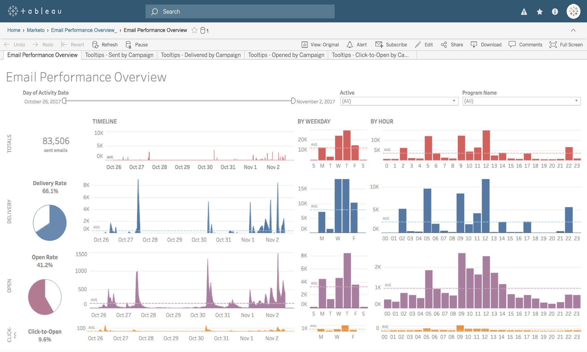Go to the Marketo breadcrumb link
The height and width of the screenshot is (352, 587).
point(36,30)
